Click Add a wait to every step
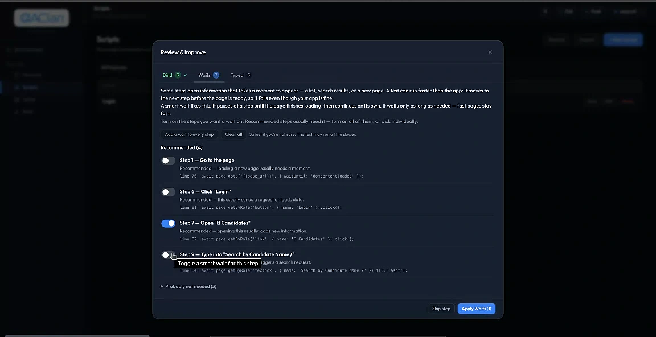Image resolution: width=656 pixels, height=337 pixels. click(x=189, y=135)
